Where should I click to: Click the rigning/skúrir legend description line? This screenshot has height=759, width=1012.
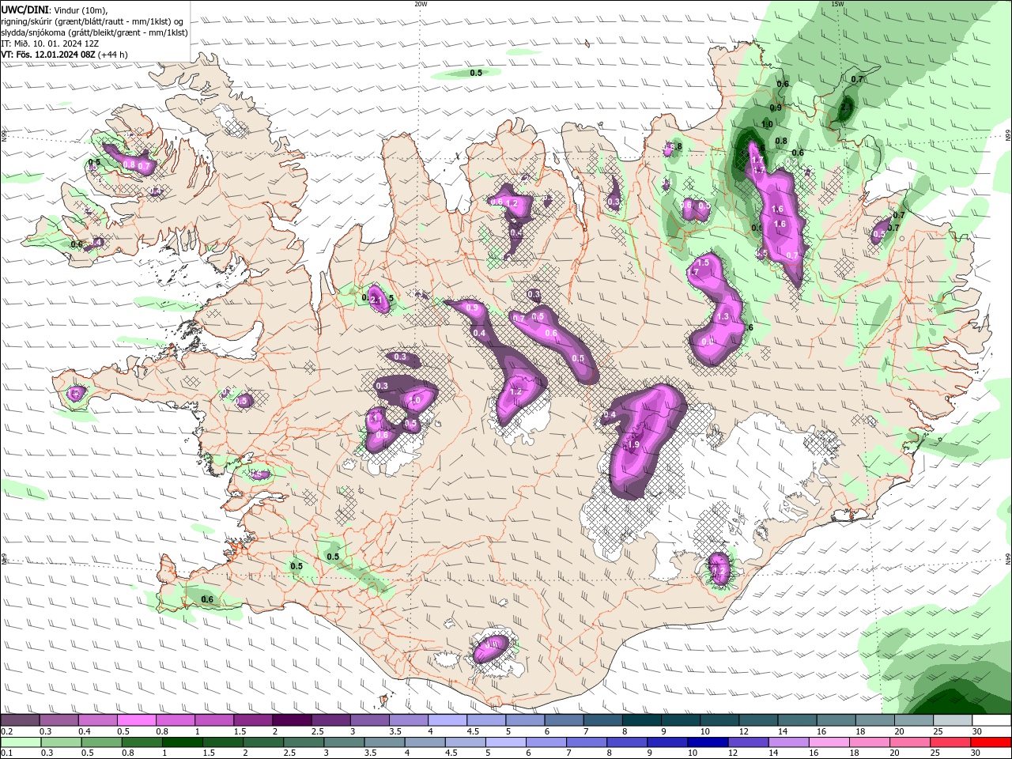coord(93,21)
